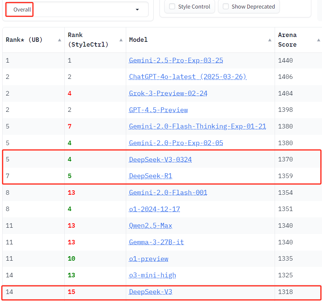Select the Arena Score value 1335

pos(285,259)
